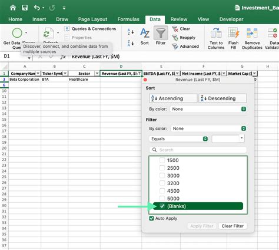Open the Ticker Symbol filter dropdown

click(x=65, y=73)
